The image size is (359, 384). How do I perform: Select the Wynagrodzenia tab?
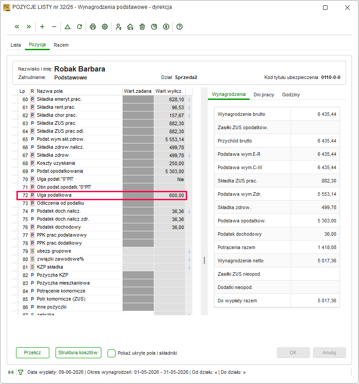tap(229, 94)
